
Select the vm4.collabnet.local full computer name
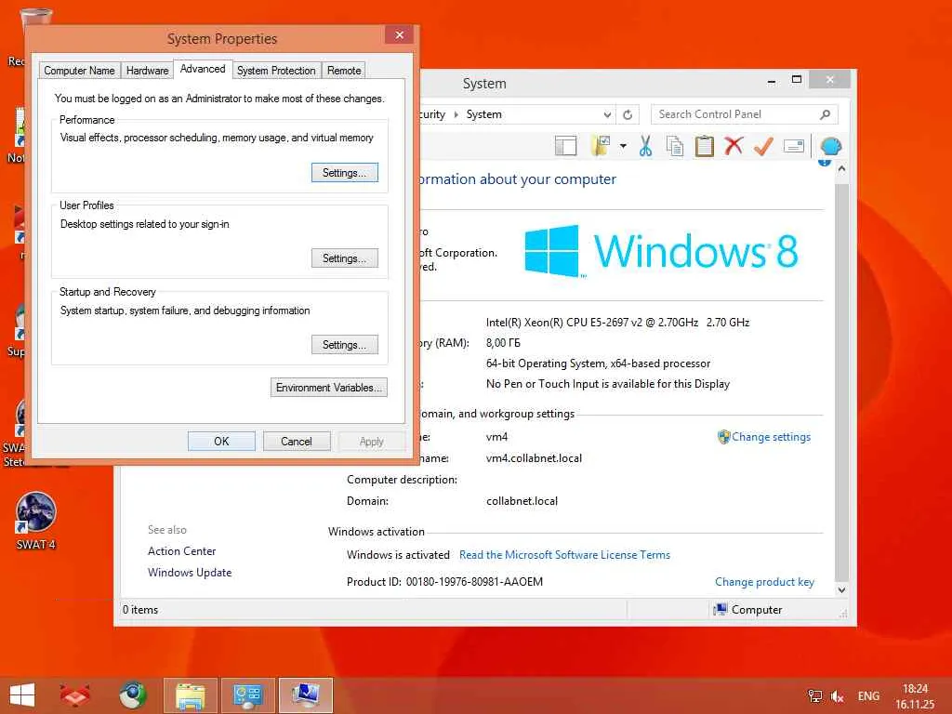[534, 458]
